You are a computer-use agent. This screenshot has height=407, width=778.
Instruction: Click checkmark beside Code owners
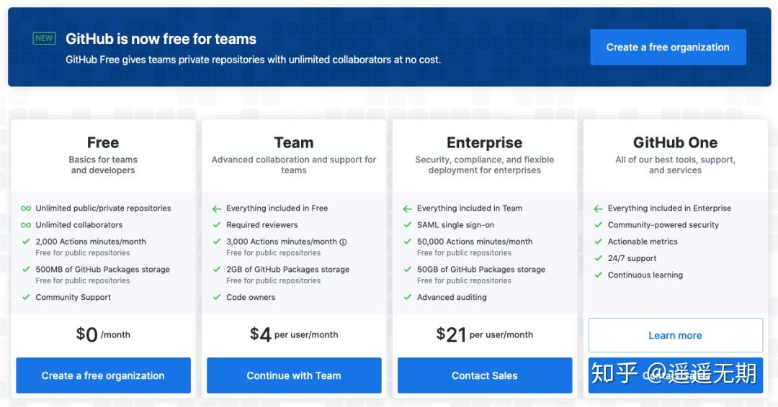coord(216,297)
